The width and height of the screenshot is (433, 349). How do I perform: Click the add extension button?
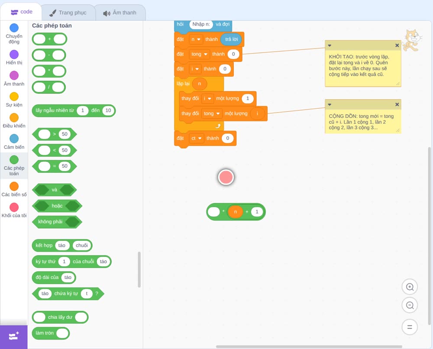(x=14, y=336)
